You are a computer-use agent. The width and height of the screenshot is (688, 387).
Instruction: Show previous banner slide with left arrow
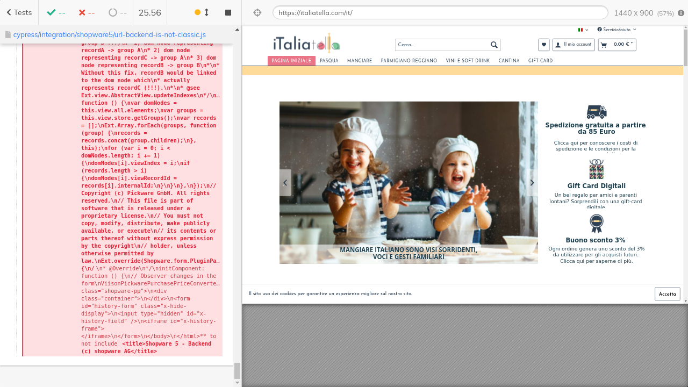tap(285, 183)
